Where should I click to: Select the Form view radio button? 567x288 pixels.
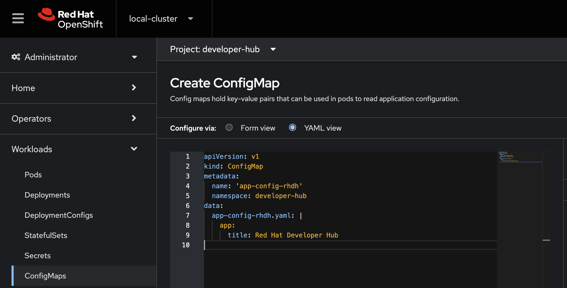point(229,128)
